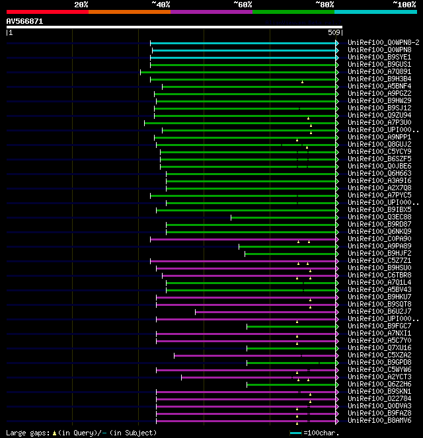Viewport: 423px width, 438px height.
Task: Open UniRef100_Q6H663 label
Action: pyautogui.click(x=379, y=173)
